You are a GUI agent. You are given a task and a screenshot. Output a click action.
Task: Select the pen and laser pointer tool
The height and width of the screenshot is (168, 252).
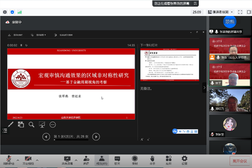click(10, 125)
